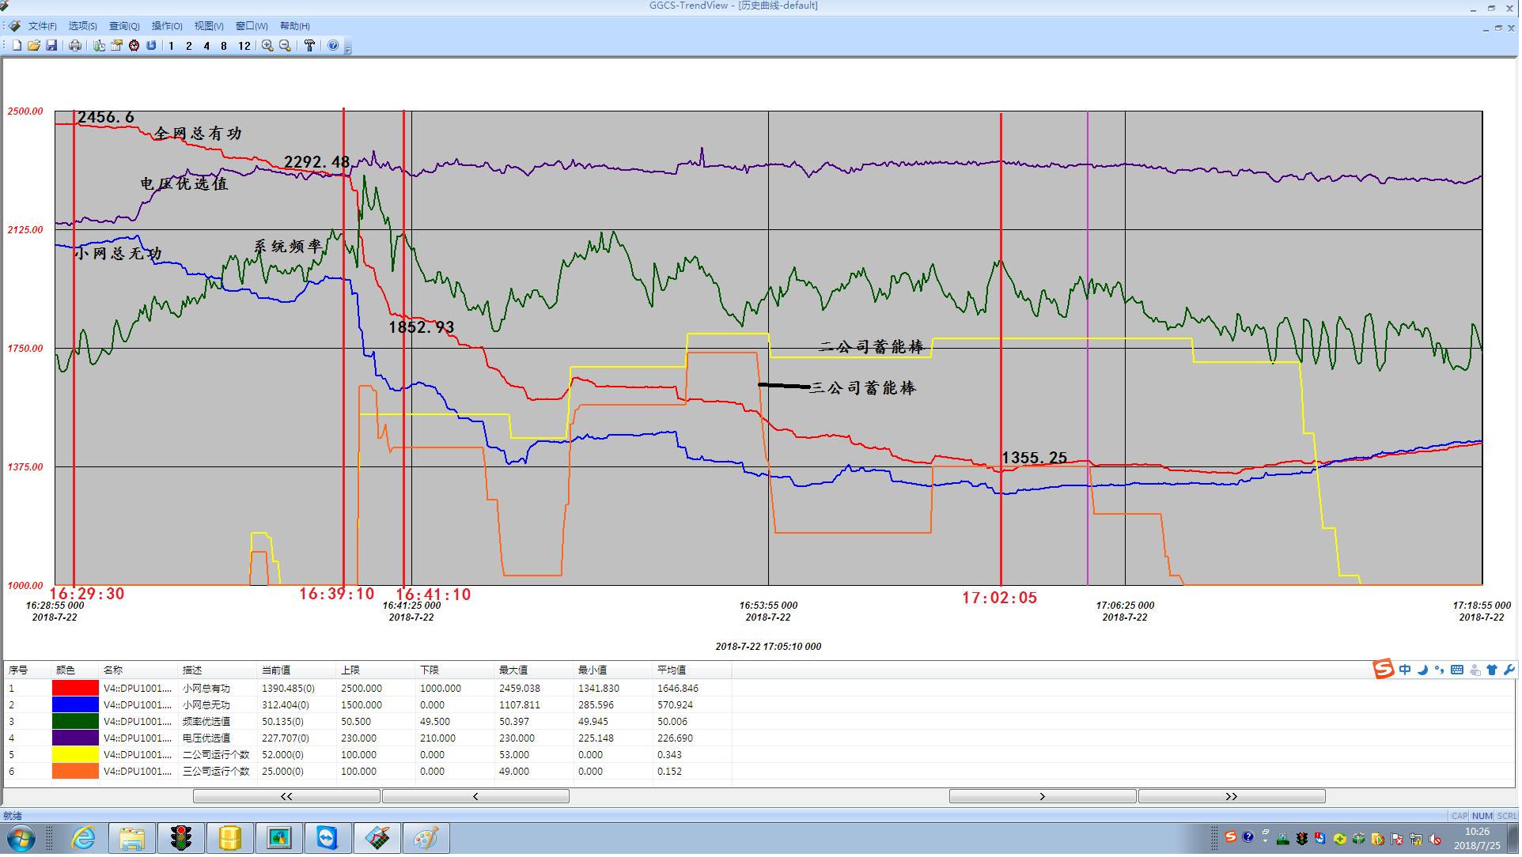Click yellow swatch for 二公司运行个数
1522x857 pixels.
(75, 755)
